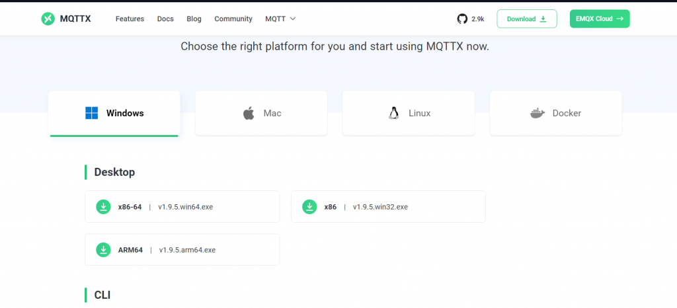Open the GitHub repository icon
Screen dimensions: 677x308
coord(462,19)
